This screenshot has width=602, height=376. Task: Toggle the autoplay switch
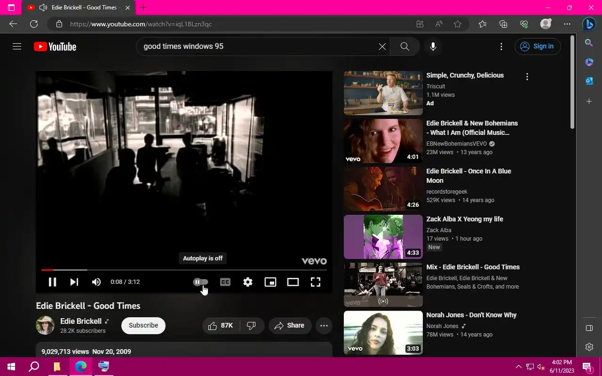(201, 282)
